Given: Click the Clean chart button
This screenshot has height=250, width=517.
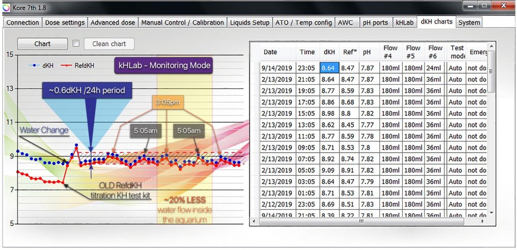Looking at the screenshot, I should pos(109,44).
